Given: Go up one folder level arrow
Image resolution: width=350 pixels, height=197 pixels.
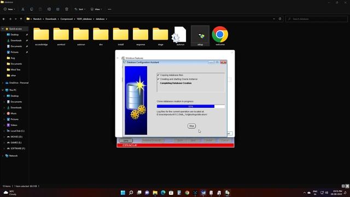Looking at the screenshot, I should click(21, 19).
